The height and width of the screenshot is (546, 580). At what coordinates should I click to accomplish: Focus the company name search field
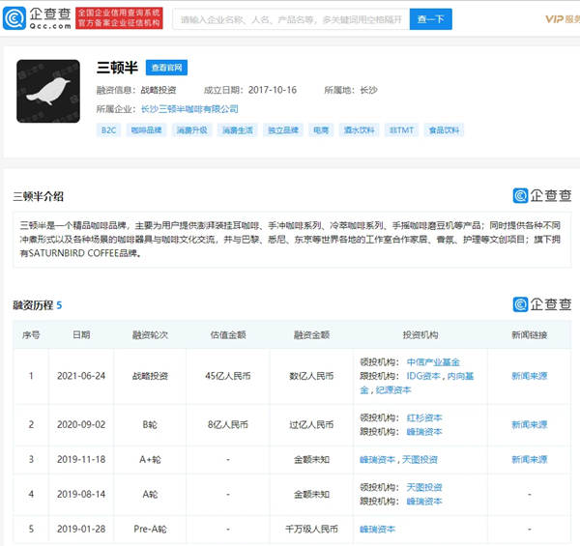click(290, 18)
